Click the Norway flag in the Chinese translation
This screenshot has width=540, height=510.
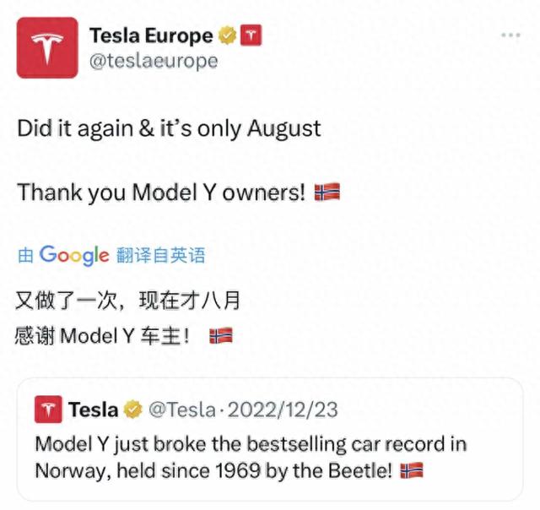point(221,335)
